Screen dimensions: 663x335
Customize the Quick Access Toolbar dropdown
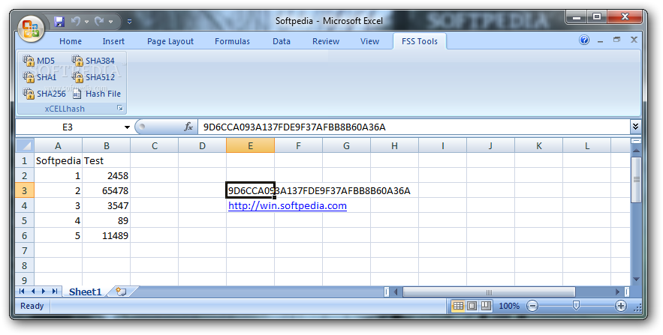click(129, 22)
